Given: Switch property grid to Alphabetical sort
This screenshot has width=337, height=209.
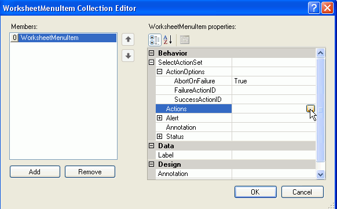Looking at the screenshot, I should [168, 40].
